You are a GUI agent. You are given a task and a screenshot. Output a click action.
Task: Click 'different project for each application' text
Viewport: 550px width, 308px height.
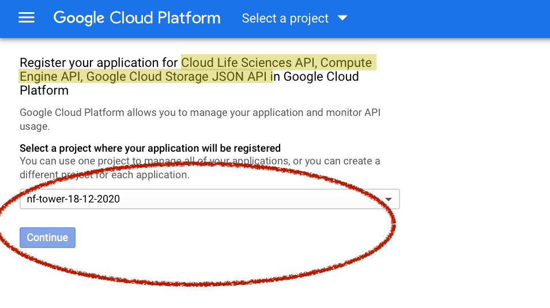coord(104,174)
